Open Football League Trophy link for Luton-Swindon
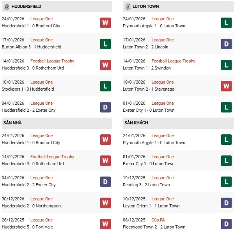The image size is (234, 232). pos(174,61)
